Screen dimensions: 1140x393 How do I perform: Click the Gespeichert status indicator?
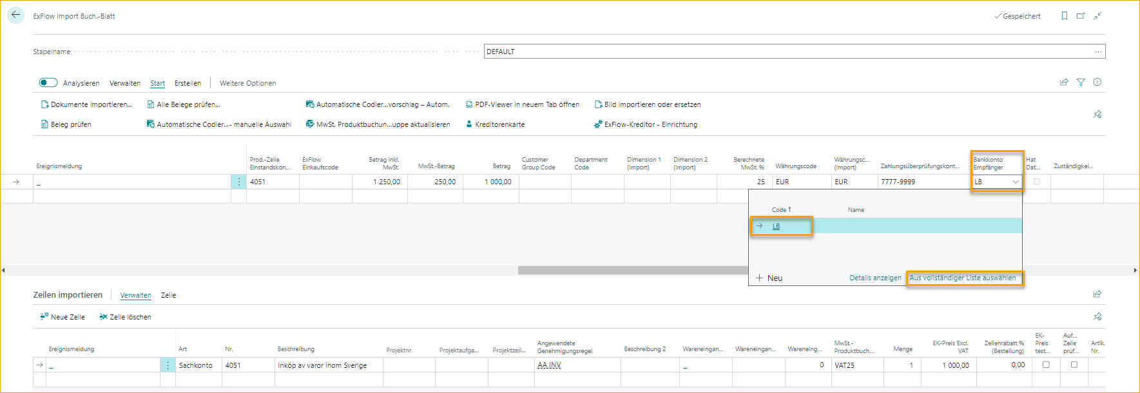1018,16
